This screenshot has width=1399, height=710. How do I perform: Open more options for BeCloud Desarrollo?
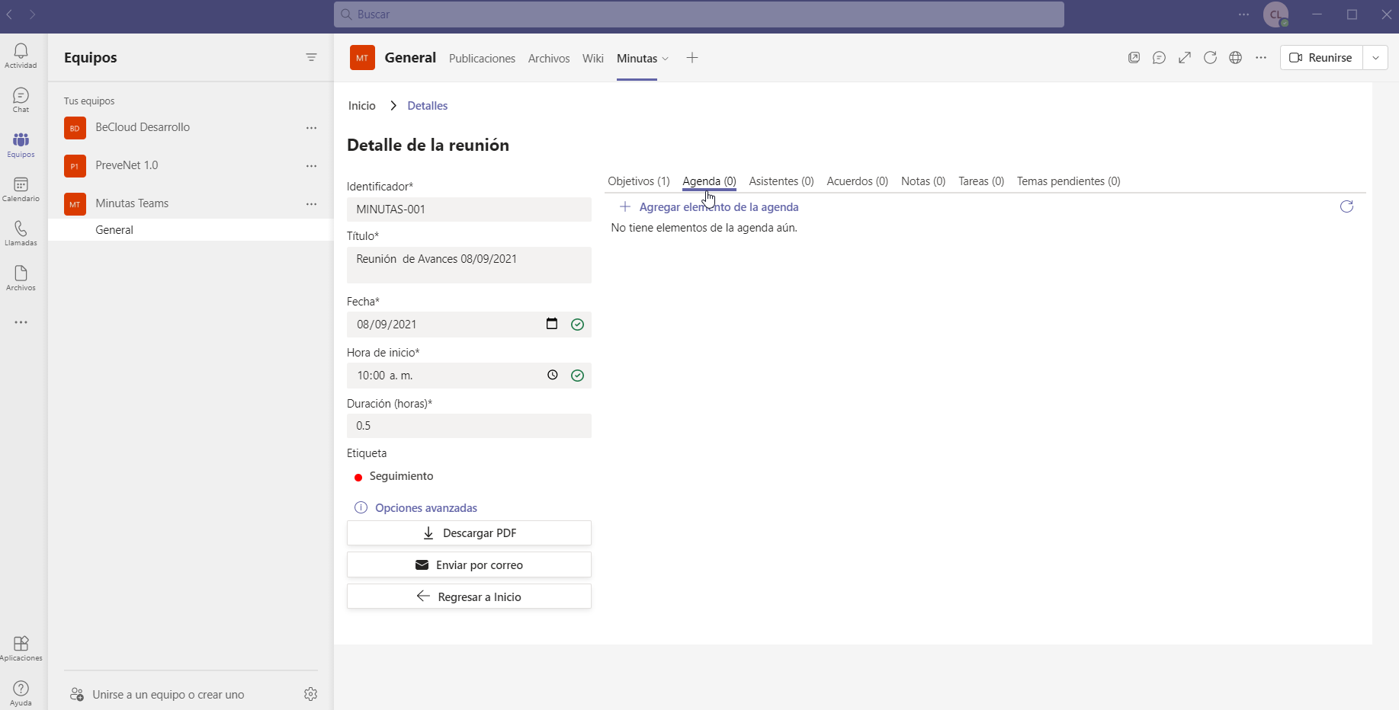311,128
